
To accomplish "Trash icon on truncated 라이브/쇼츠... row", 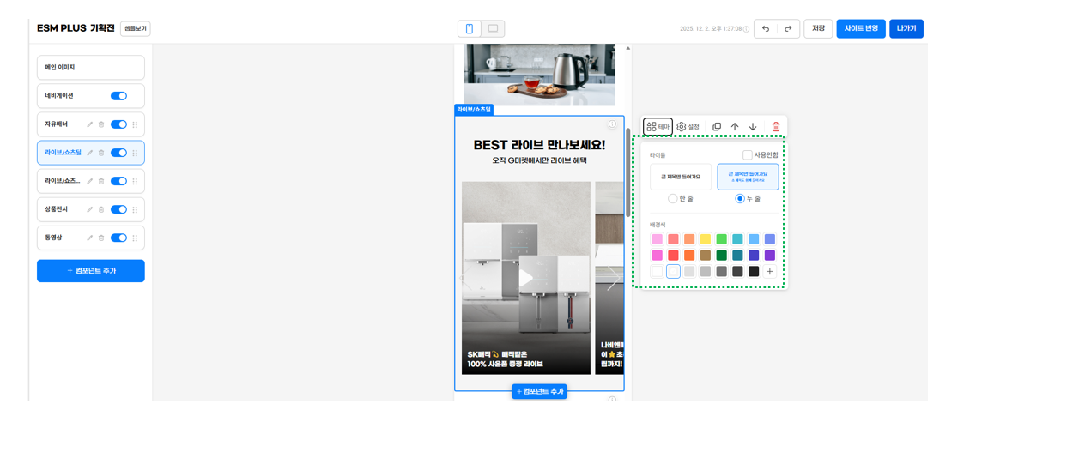I will [x=101, y=181].
